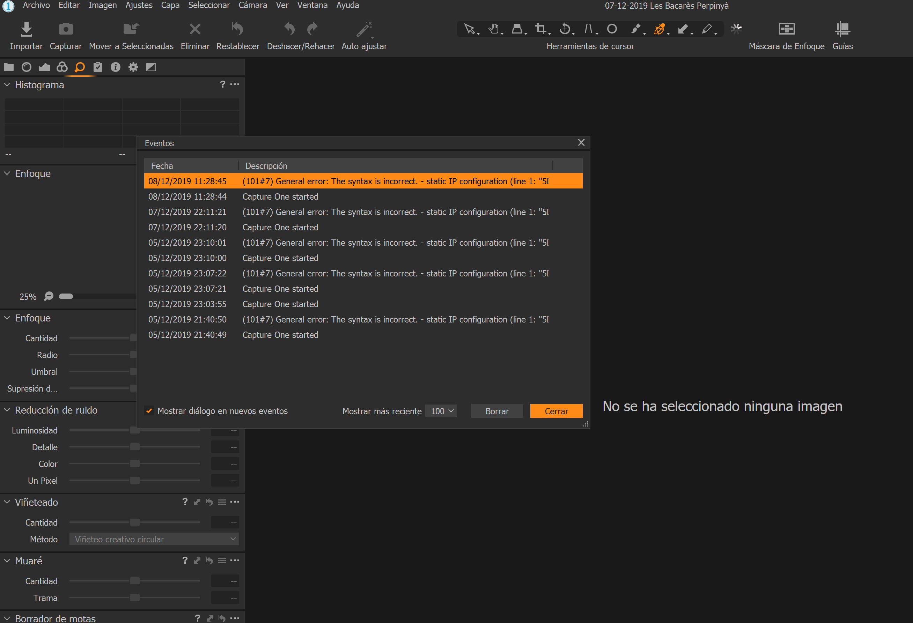Screen dimensions: 913x623
Task: Collapse the Muaré panel
Action: tap(7, 561)
